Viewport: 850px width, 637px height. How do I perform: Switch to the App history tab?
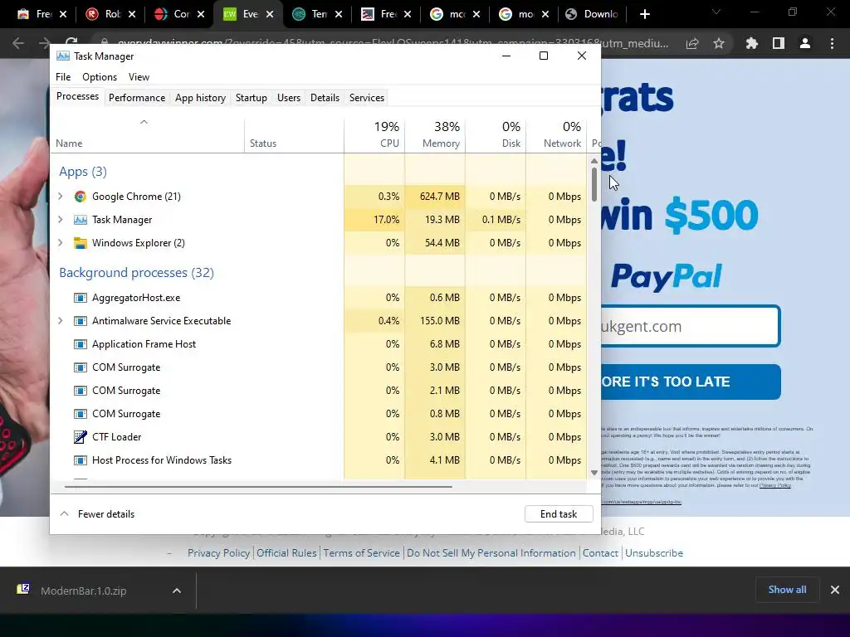(200, 98)
